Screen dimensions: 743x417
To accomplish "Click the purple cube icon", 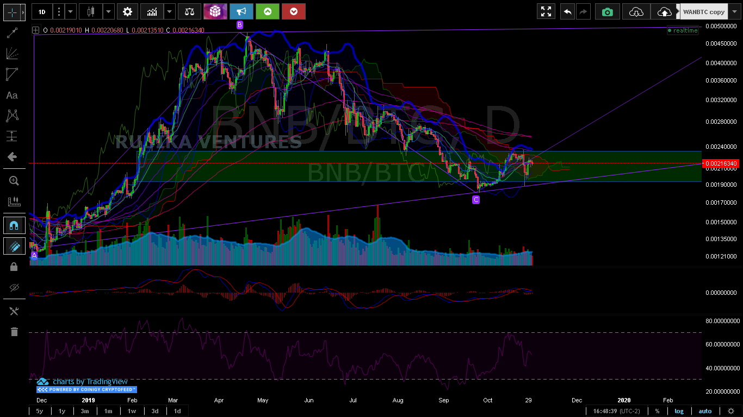I will click(215, 11).
